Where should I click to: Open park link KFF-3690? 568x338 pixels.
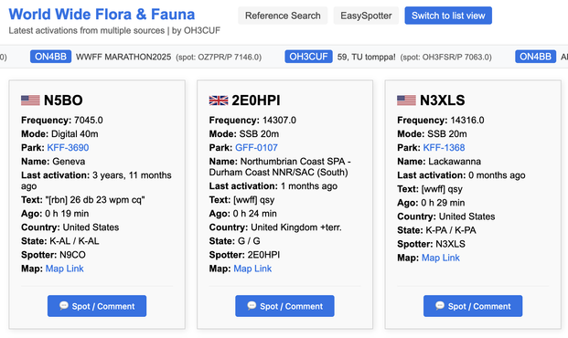(68, 148)
